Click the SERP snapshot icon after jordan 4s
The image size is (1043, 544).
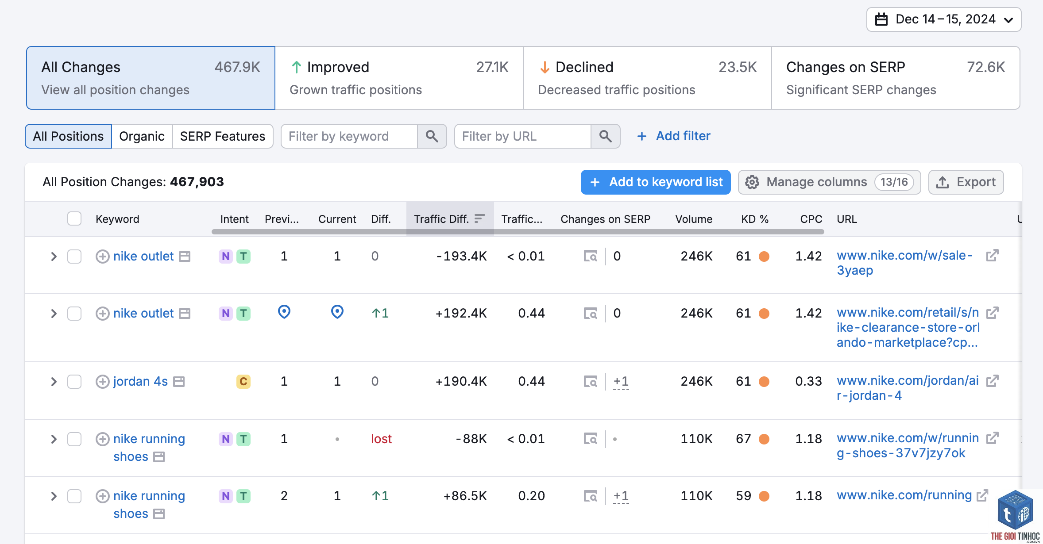[179, 382]
